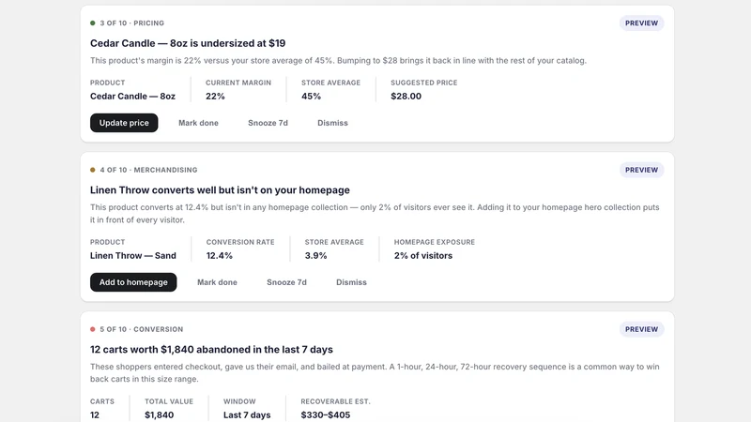
Task: Mark the Cedar Candle pricing card done
Action: [x=198, y=123]
